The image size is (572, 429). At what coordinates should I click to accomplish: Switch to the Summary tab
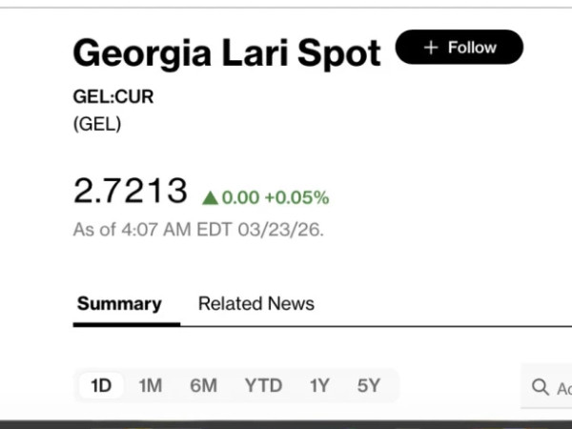119,304
